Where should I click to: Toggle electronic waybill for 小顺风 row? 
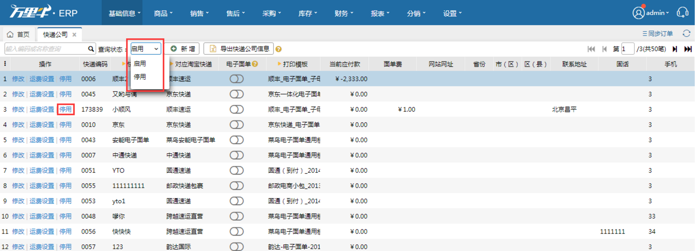(237, 109)
